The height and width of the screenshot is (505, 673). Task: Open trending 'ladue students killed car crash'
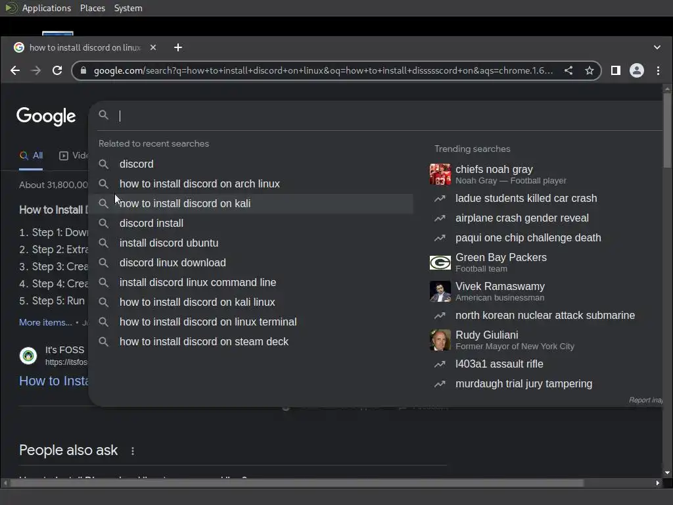point(526,199)
